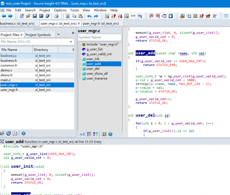
Task: Click the R Lookup References icon
Action: click(x=214, y=16)
